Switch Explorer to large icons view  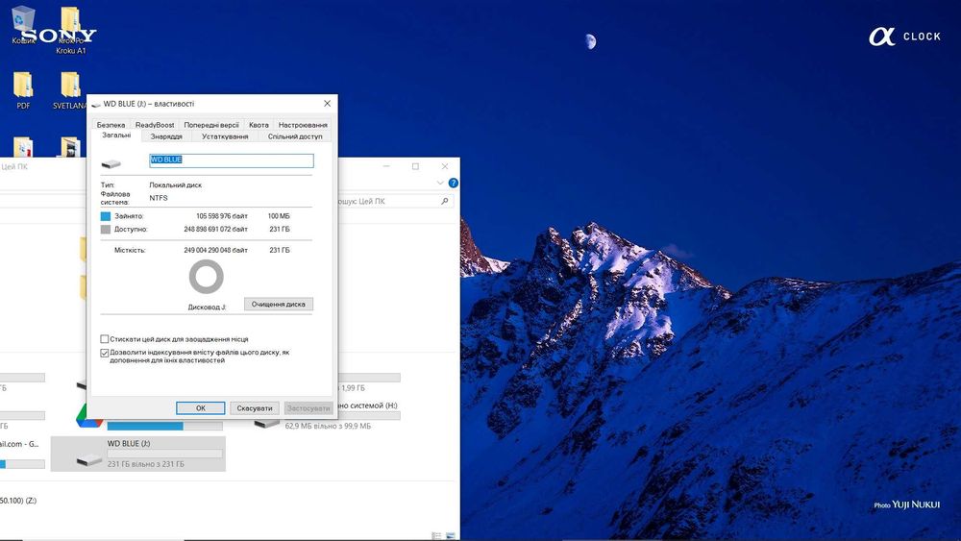coord(451,535)
